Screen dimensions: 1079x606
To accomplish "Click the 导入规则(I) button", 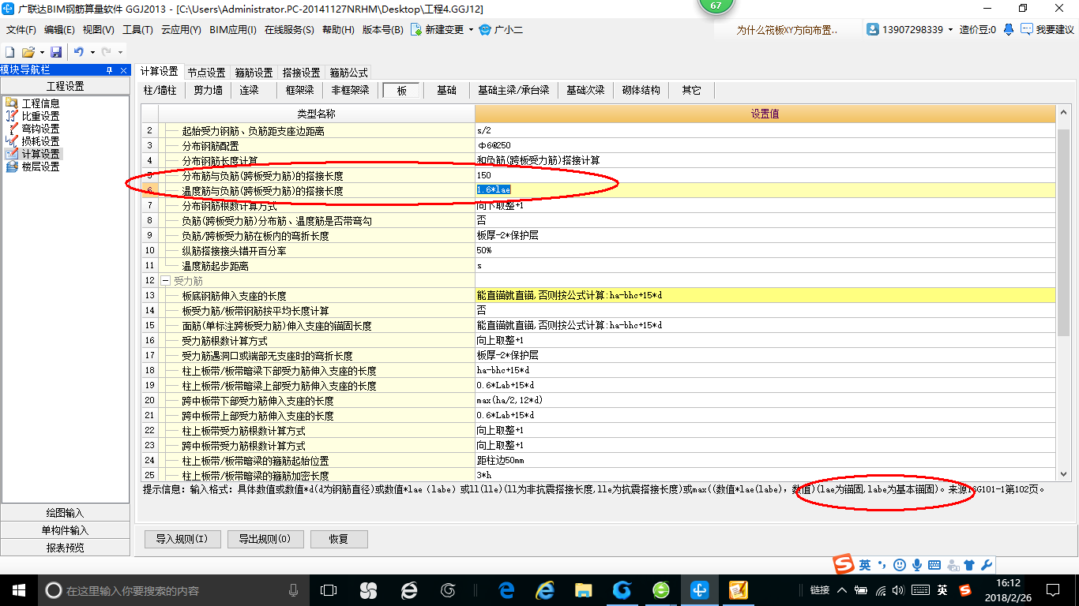I will [x=182, y=539].
